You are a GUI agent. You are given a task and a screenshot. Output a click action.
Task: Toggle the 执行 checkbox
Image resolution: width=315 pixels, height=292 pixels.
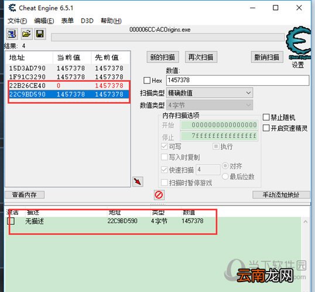[216, 147]
